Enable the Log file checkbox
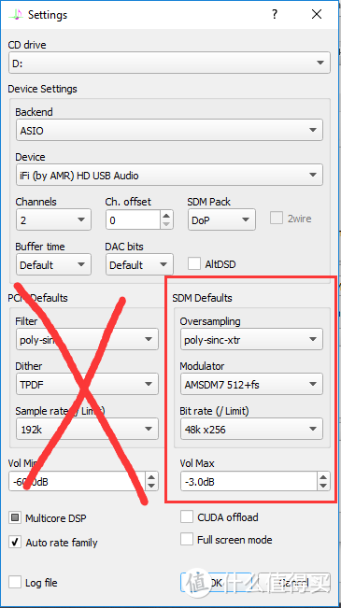341x608 pixels. pos(15,582)
